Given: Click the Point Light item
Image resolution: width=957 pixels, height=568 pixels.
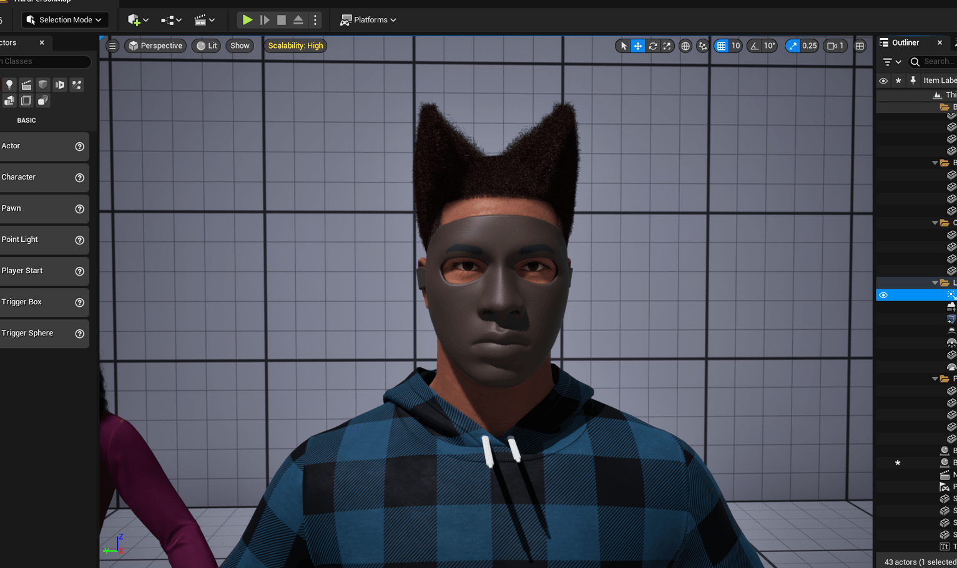Looking at the screenshot, I should click(44, 240).
